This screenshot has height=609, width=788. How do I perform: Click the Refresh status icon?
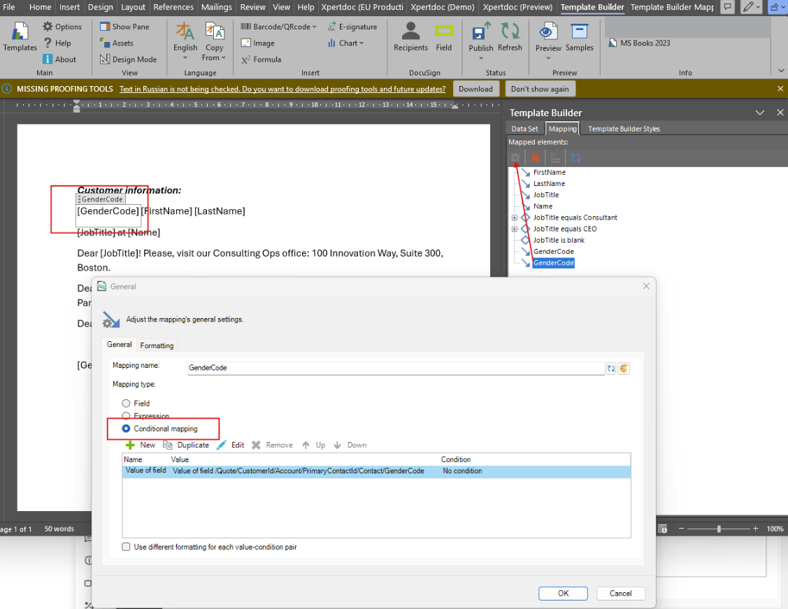[510, 31]
